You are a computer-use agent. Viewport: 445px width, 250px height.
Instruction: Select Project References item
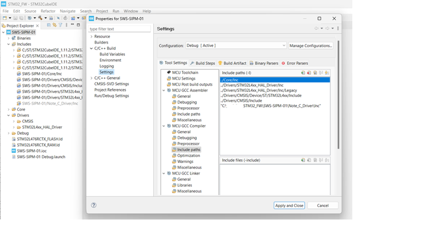[x=110, y=90]
